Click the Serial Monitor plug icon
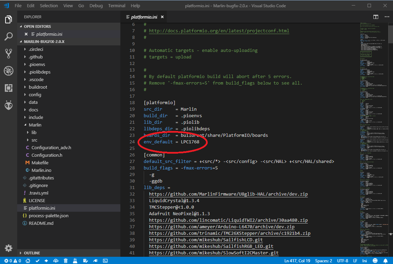This screenshot has height=264, width=393. (x=96, y=261)
